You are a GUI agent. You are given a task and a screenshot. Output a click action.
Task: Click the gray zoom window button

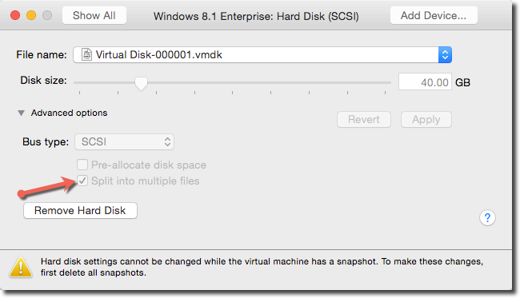point(47,15)
